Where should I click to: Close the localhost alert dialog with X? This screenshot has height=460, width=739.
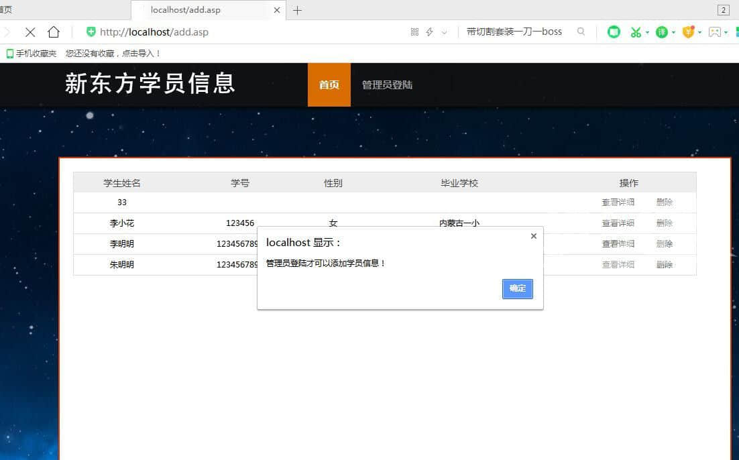[x=533, y=236]
